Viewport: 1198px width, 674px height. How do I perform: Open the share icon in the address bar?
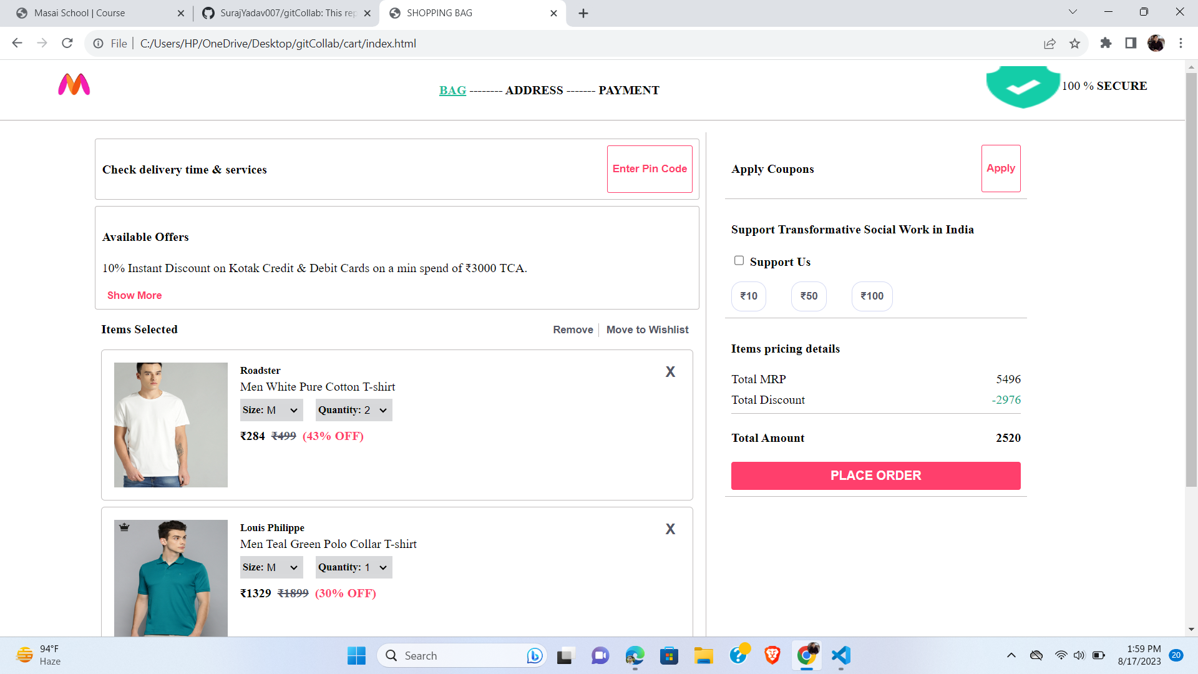(x=1050, y=43)
